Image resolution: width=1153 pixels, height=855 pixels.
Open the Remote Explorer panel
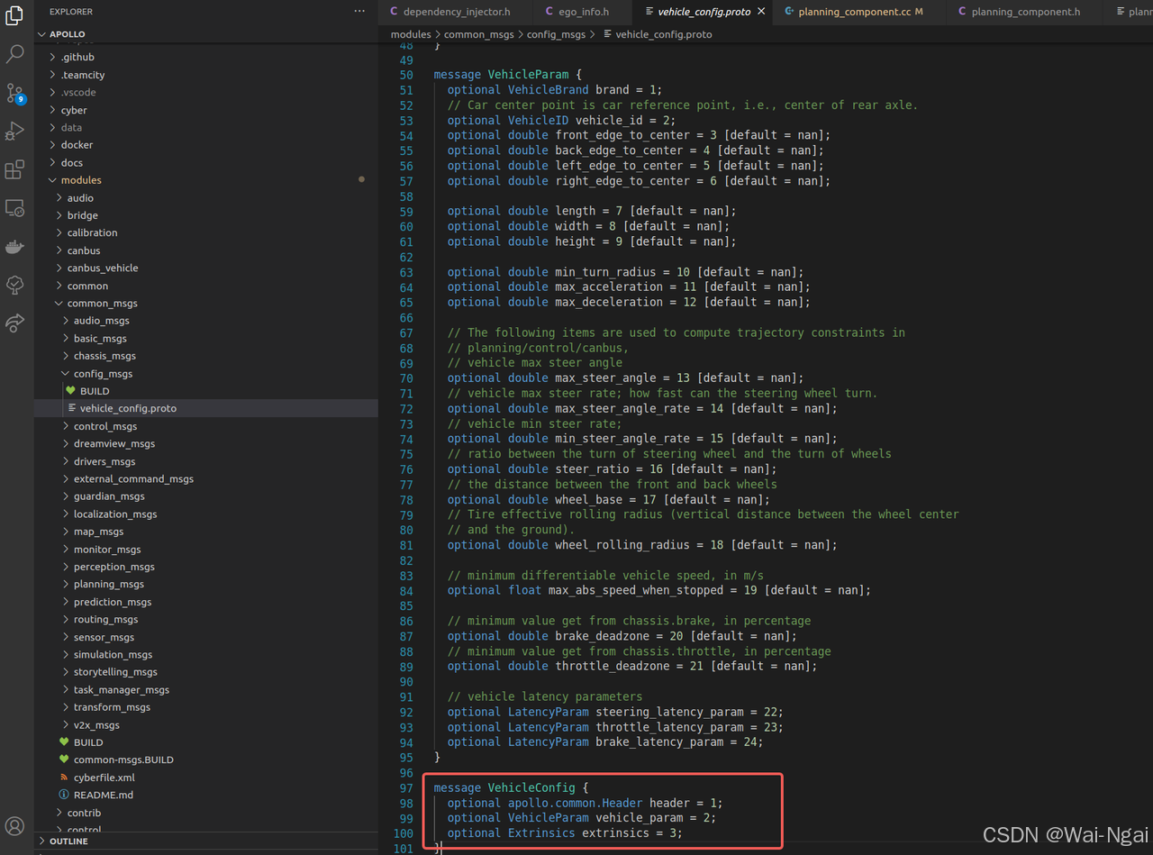pos(14,207)
